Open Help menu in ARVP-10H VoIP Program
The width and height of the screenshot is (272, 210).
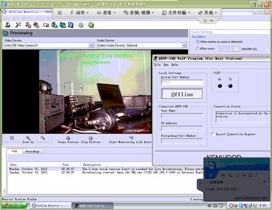175,65
